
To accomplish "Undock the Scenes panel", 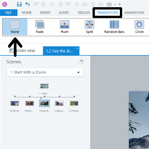I will point(82,62).
